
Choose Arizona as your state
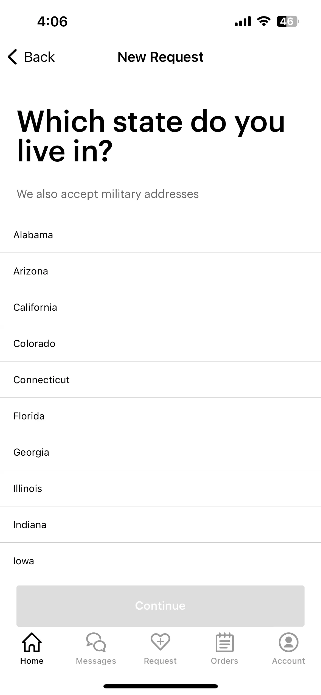(x=161, y=271)
